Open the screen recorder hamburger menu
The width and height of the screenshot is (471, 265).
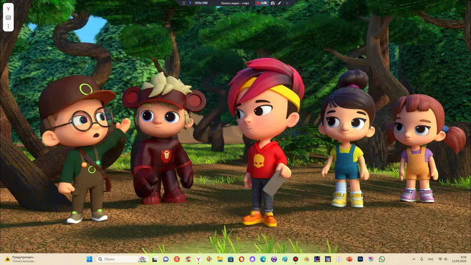(x=184, y=3)
